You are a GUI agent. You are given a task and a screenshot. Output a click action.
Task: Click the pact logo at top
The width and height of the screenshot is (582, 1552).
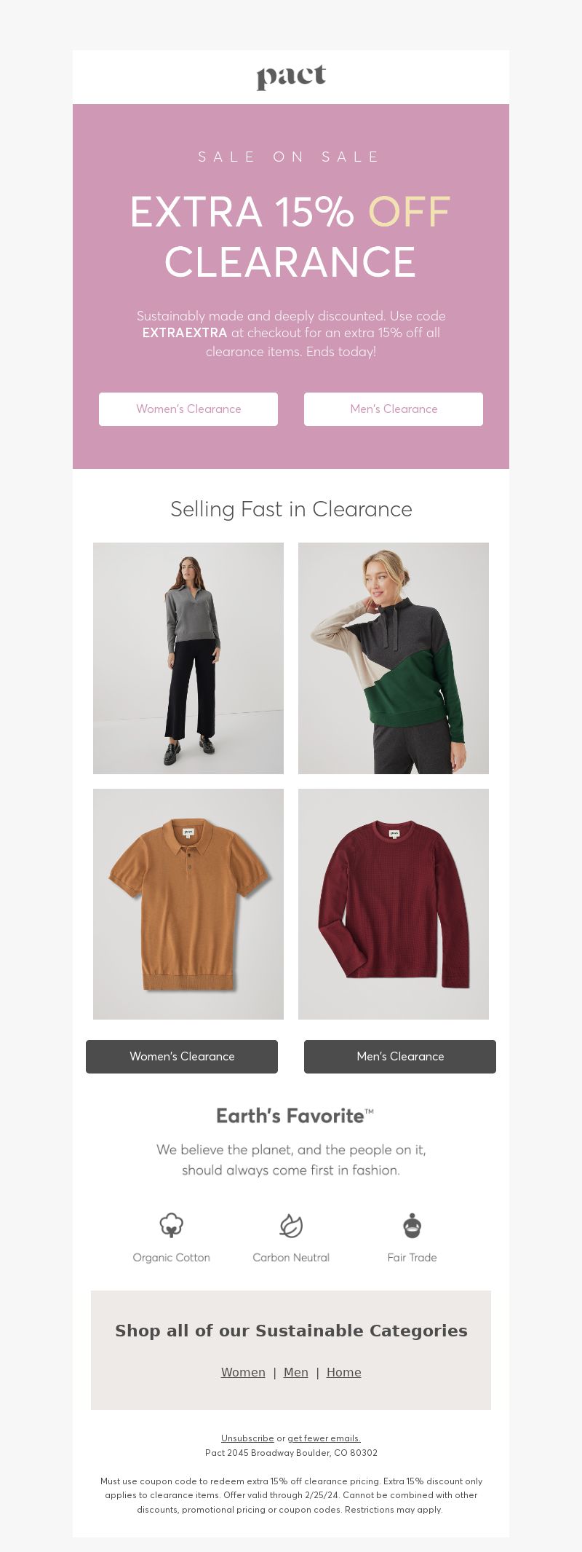click(291, 77)
